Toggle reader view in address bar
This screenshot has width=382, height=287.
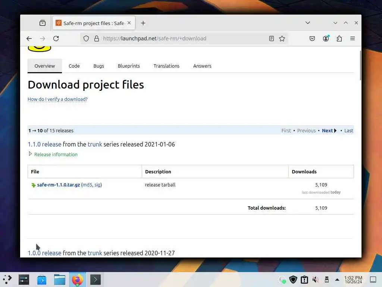pos(272,38)
